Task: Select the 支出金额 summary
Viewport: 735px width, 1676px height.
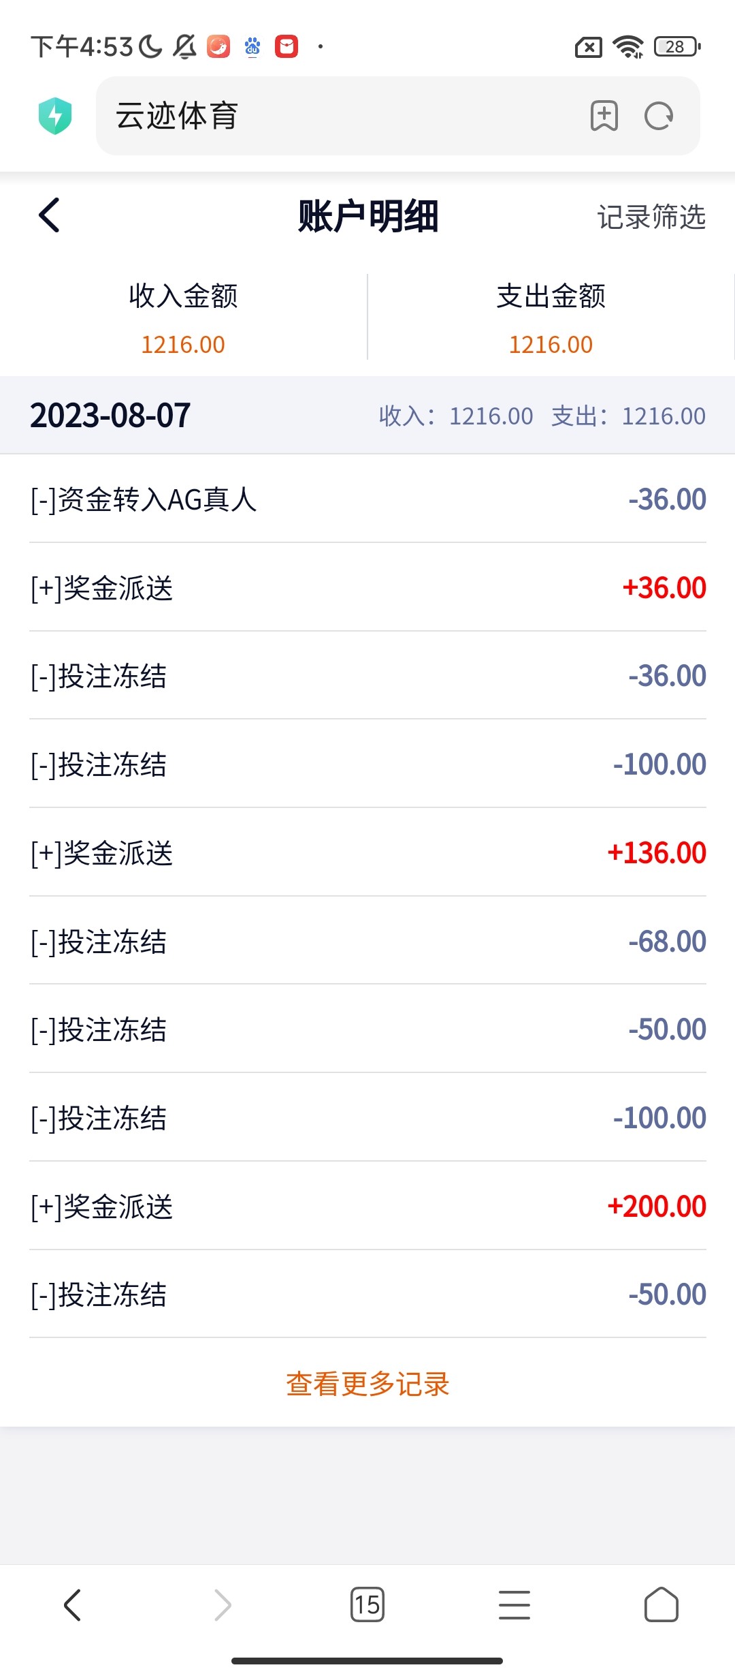Action: click(x=551, y=317)
